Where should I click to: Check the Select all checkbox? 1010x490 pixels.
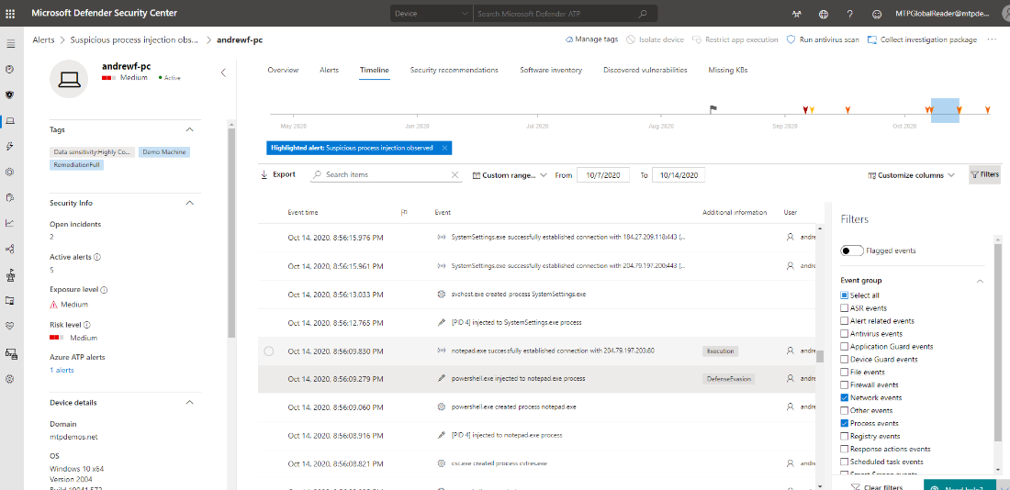coord(844,295)
